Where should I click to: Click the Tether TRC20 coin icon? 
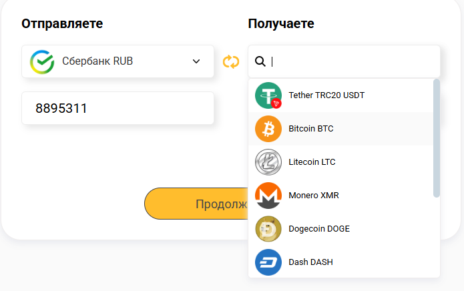[268, 95]
